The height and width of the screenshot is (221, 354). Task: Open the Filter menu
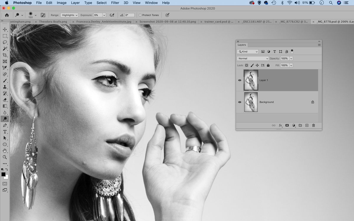pyautogui.click(x=115, y=3)
